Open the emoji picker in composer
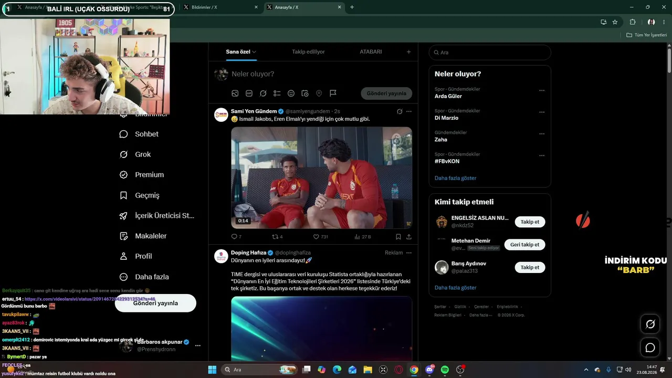Image resolution: width=672 pixels, height=378 pixels. click(x=291, y=93)
